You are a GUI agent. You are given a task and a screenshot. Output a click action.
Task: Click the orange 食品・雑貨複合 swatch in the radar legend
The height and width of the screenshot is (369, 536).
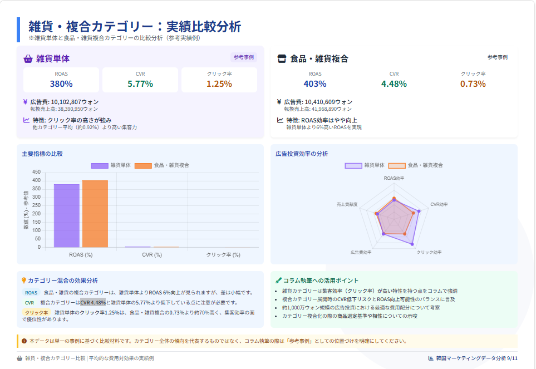(x=396, y=165)
